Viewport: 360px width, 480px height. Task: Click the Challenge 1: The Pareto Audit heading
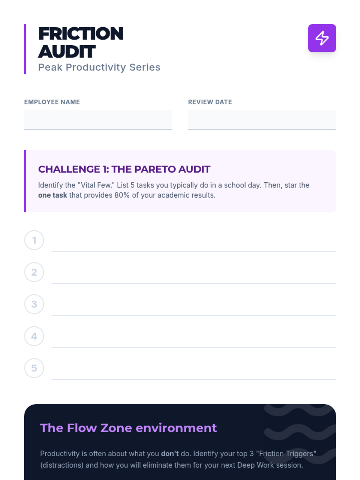point(124,169)
